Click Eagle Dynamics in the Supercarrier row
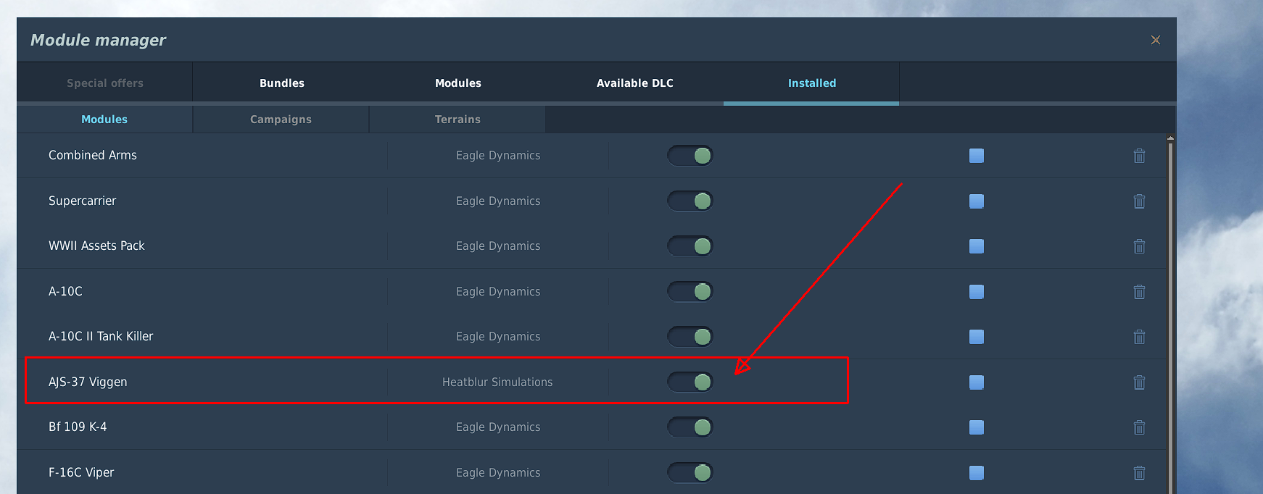Viewport: 1263px width, 494px height. [x=498, y=201]
